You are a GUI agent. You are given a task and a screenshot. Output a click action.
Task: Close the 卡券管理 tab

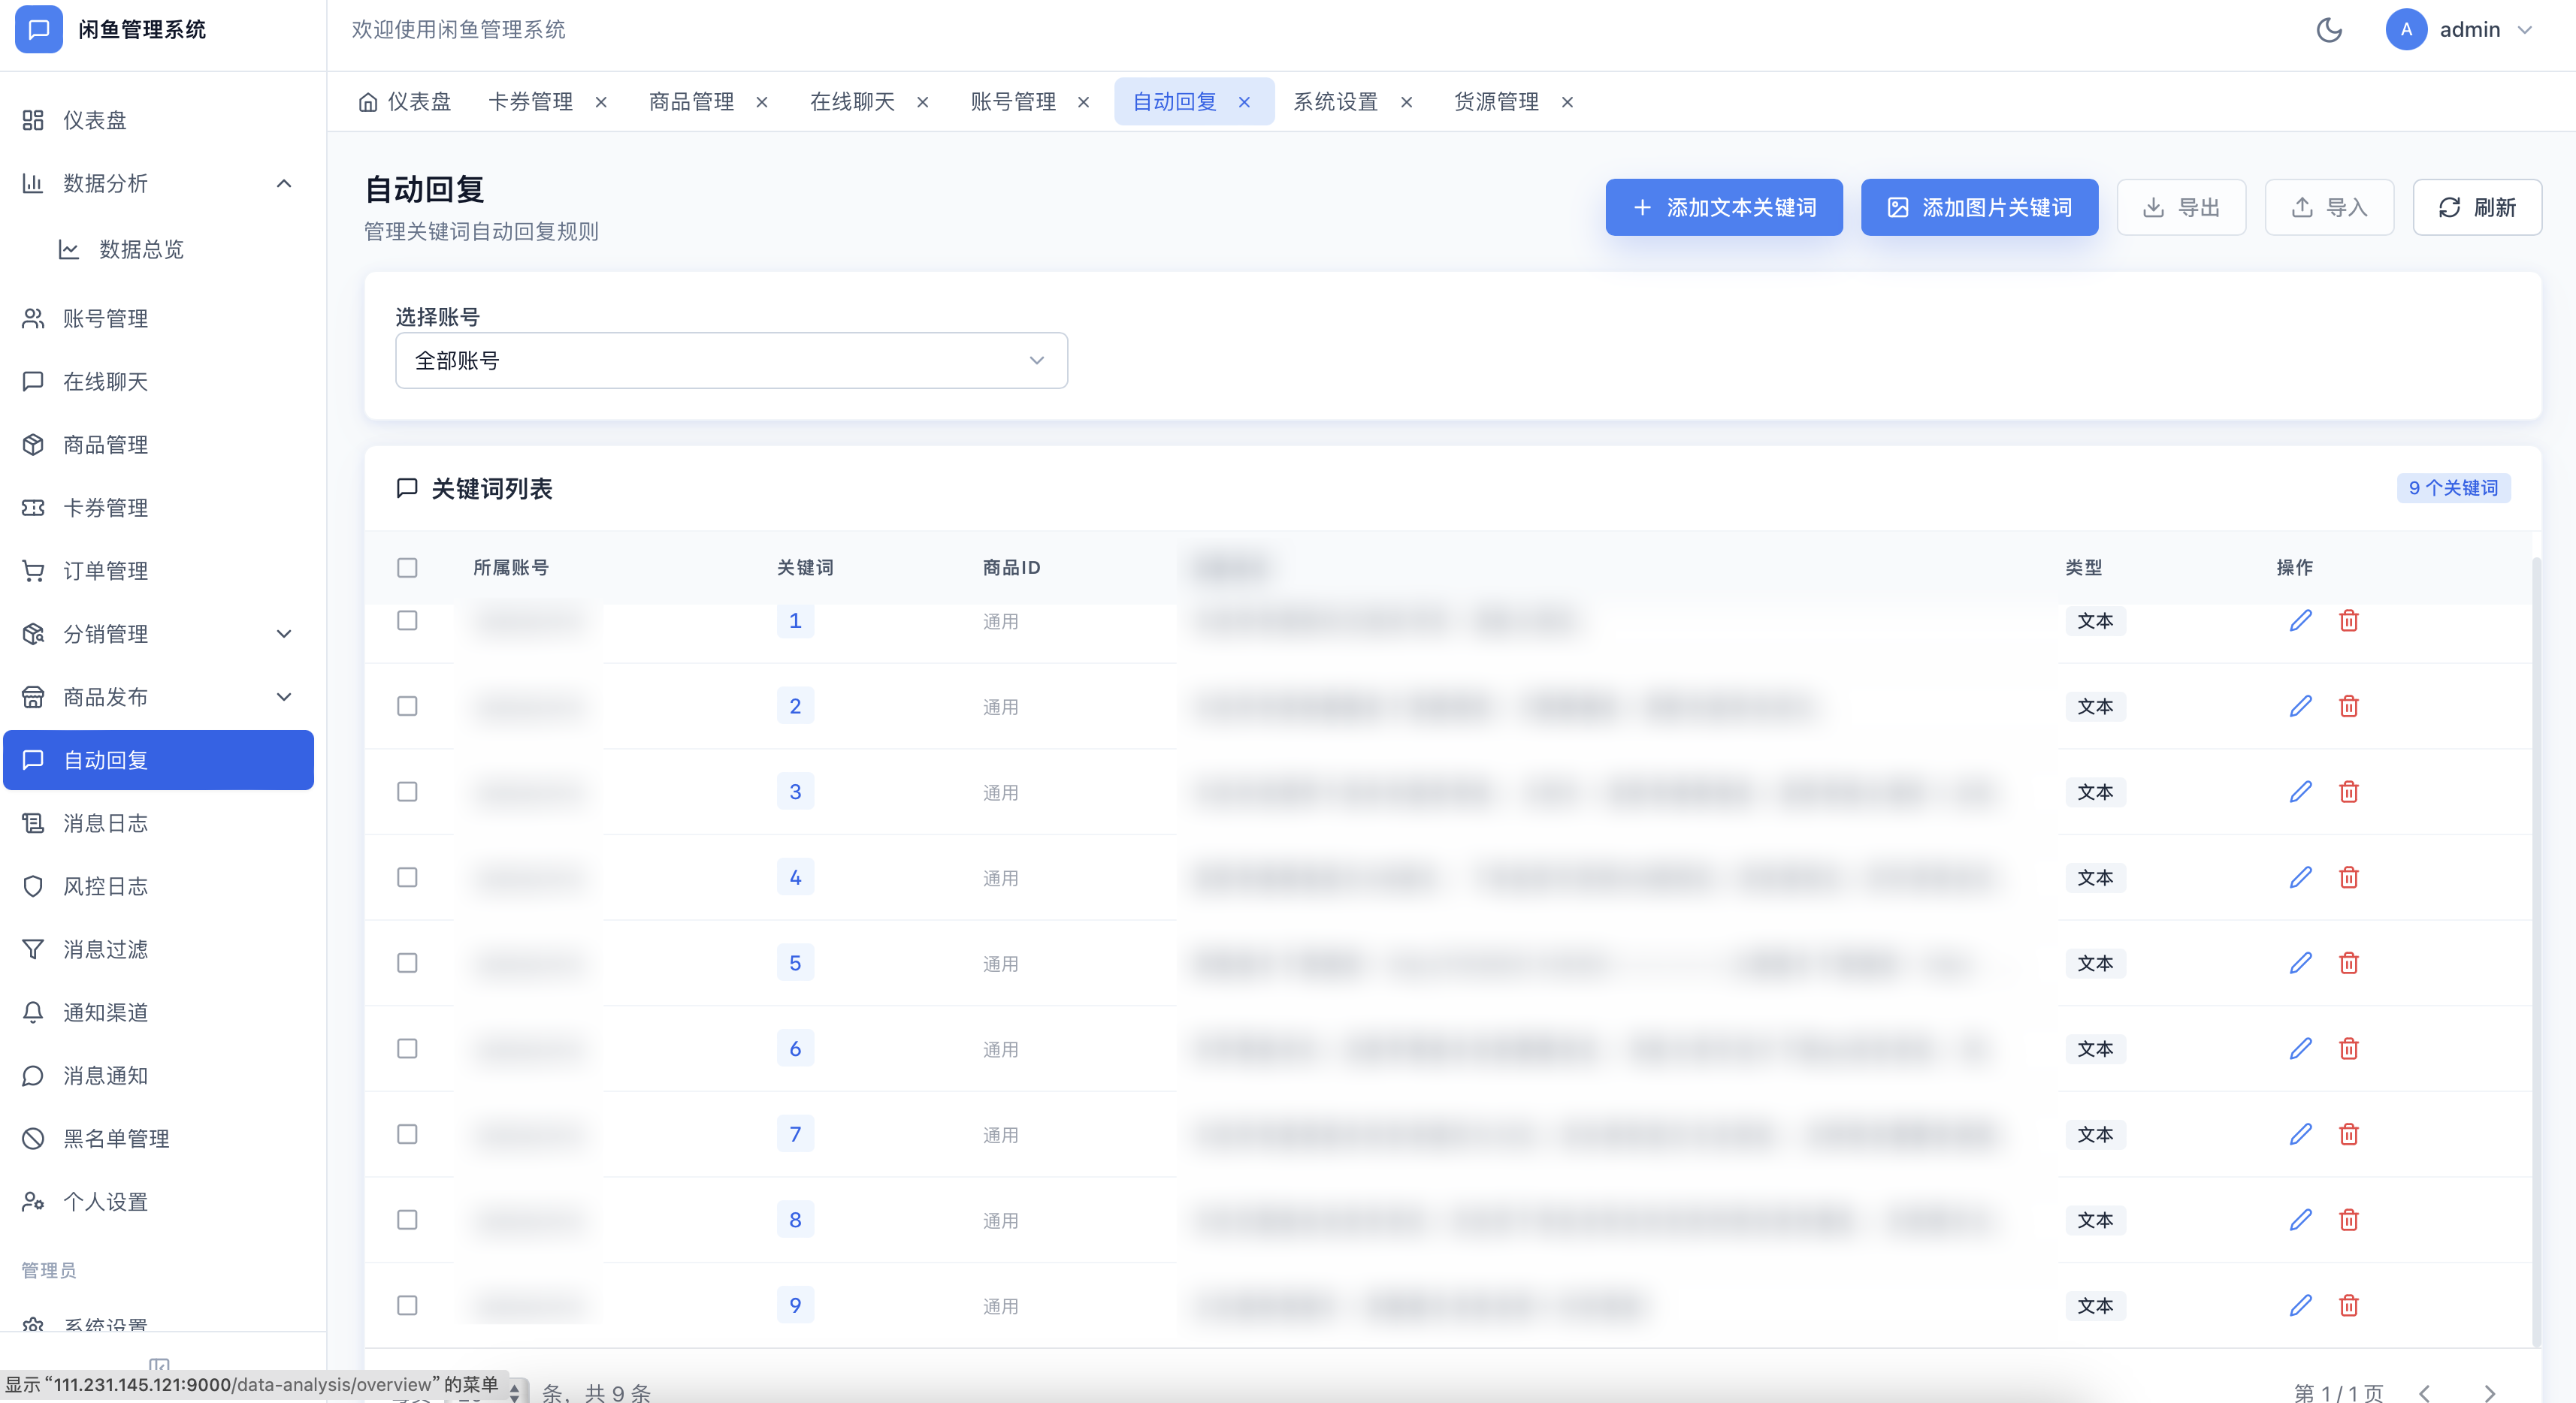pyautogui.click(x=601, y=102)
